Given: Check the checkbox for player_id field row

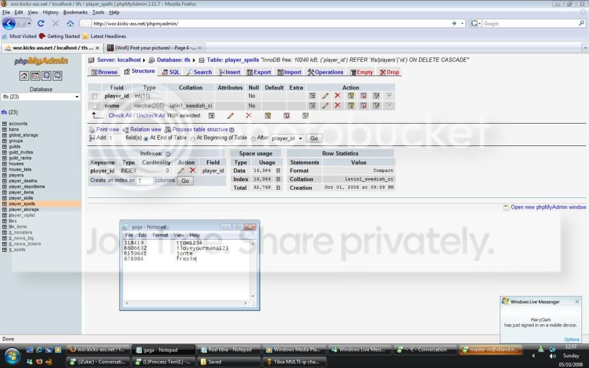Looking at the screenshot, I should (x=95, y=96).
